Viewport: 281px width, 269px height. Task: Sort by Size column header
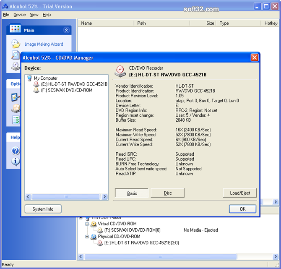203,23
